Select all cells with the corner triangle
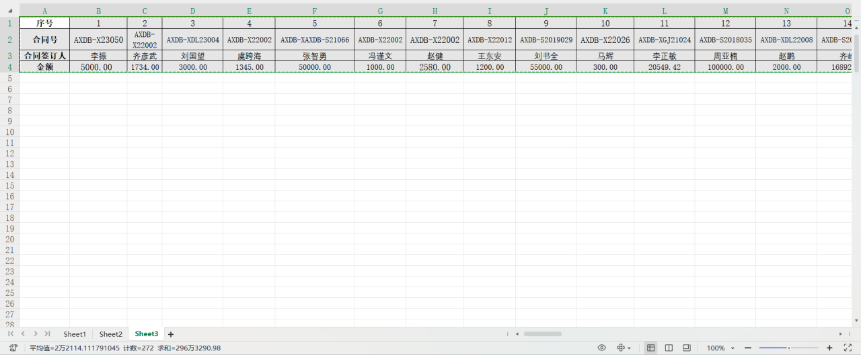This screenshot has width=861, height=355. [9, 11]
